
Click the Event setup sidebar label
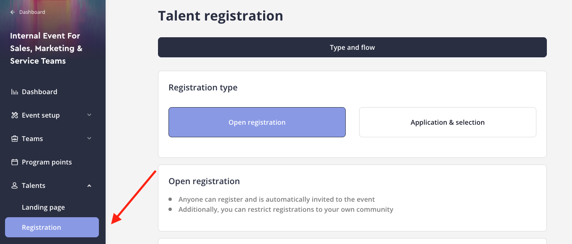click(41, 115)
